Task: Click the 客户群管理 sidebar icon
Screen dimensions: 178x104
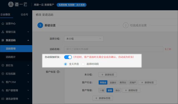Action: pyautogui.click(x=3, y=90)
